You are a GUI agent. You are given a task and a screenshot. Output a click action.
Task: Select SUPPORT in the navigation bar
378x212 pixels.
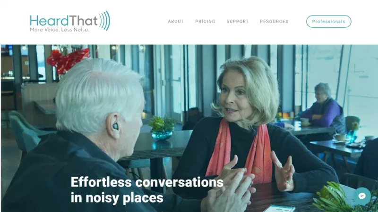click(x=238, y=21)
